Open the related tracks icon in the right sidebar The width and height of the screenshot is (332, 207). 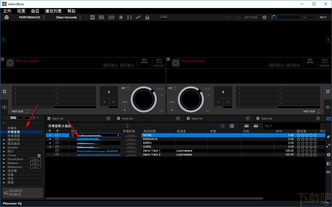coord(329,146)
